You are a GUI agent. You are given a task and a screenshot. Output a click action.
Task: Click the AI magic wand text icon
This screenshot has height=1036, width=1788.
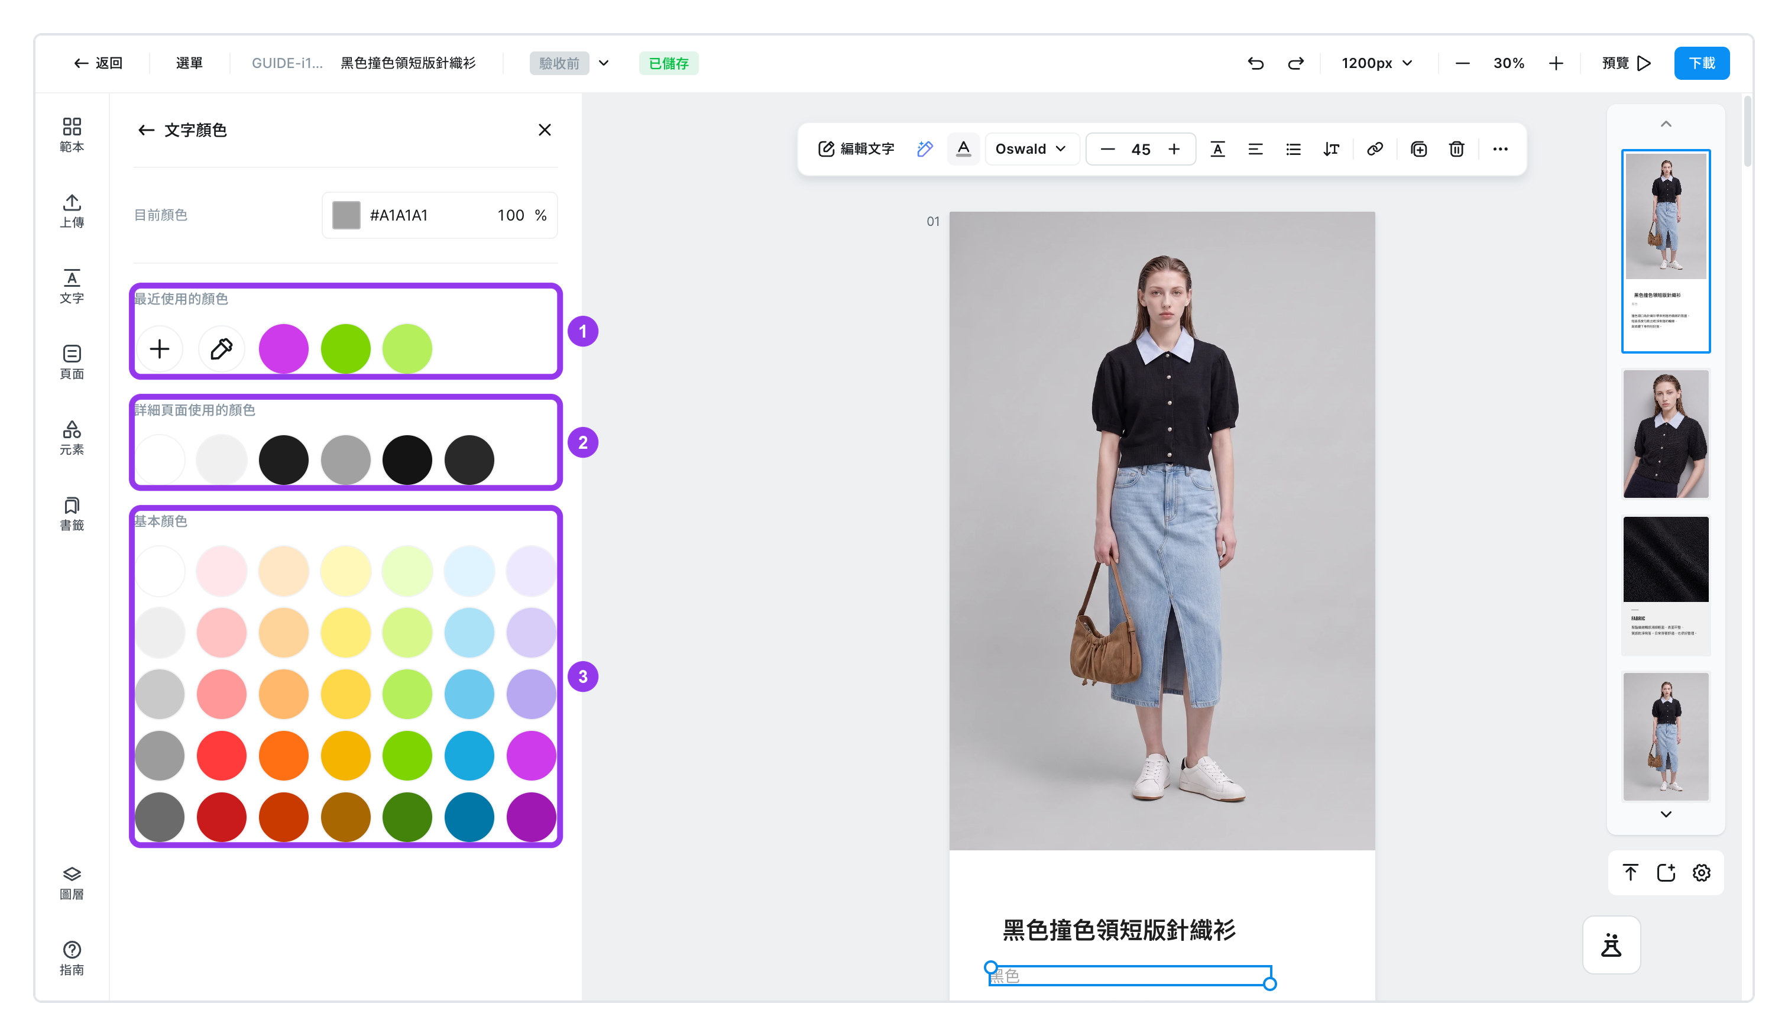(925, 149)
